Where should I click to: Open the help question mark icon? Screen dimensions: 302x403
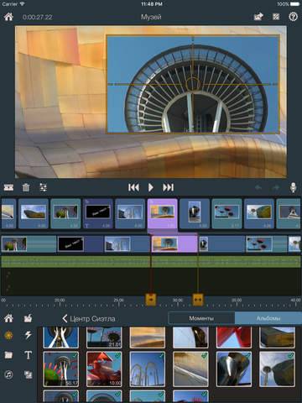[x=293, y=17]
